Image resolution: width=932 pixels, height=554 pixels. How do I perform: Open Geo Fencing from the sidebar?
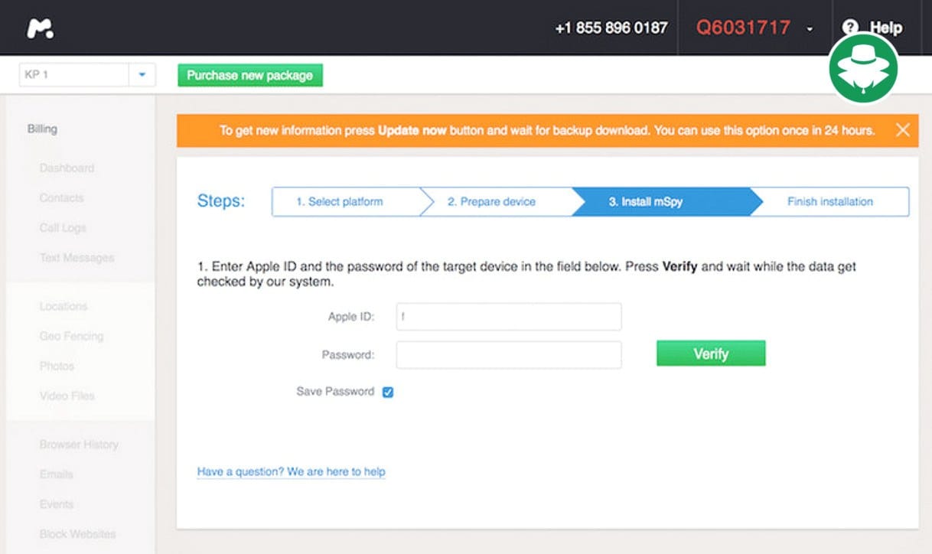71,336
